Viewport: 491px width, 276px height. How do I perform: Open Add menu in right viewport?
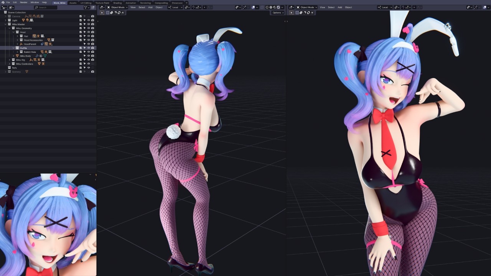[x=340, y=7]
